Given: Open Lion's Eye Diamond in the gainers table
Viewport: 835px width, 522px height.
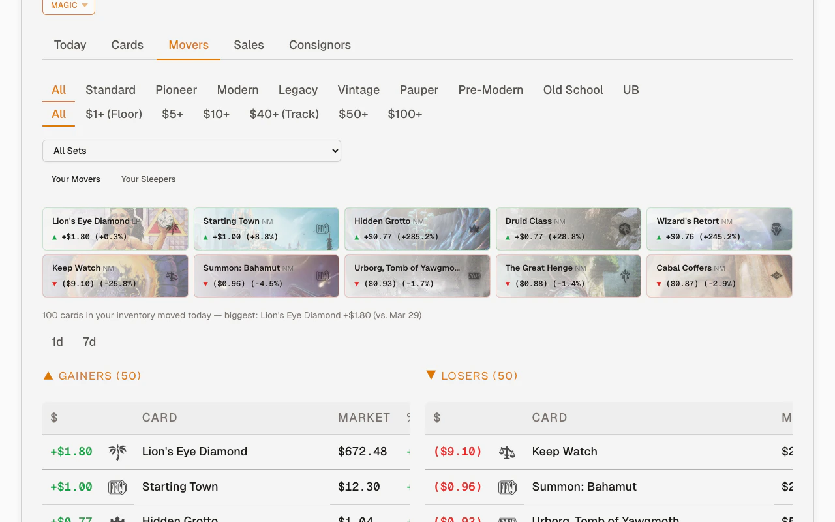Looking at the screenshot, I should 194,452.
